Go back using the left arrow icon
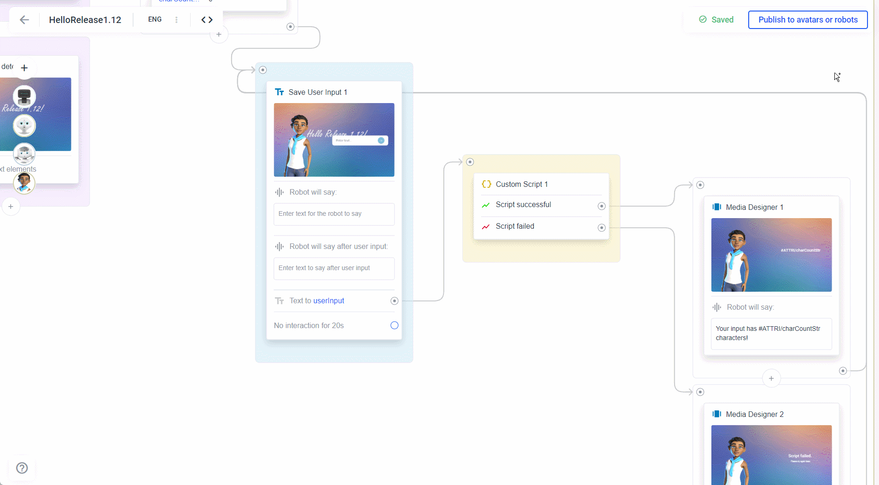Viewport: 879px width, 485px height. point(24,20)
